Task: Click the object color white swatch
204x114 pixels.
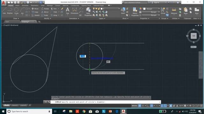Action: point(144,9)
